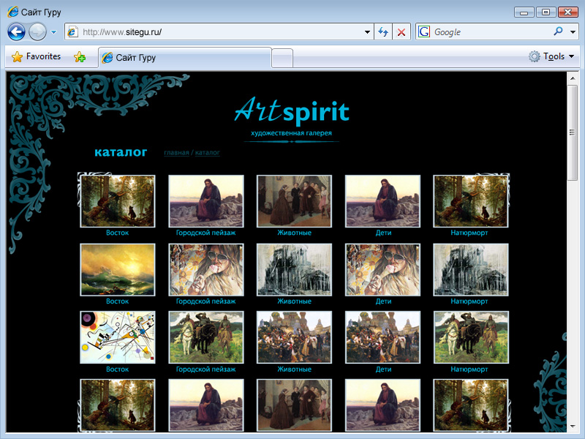The image size is (585, 439).
Task: Open Дети link under the sunglasses woman
Action: coord(383,301)
